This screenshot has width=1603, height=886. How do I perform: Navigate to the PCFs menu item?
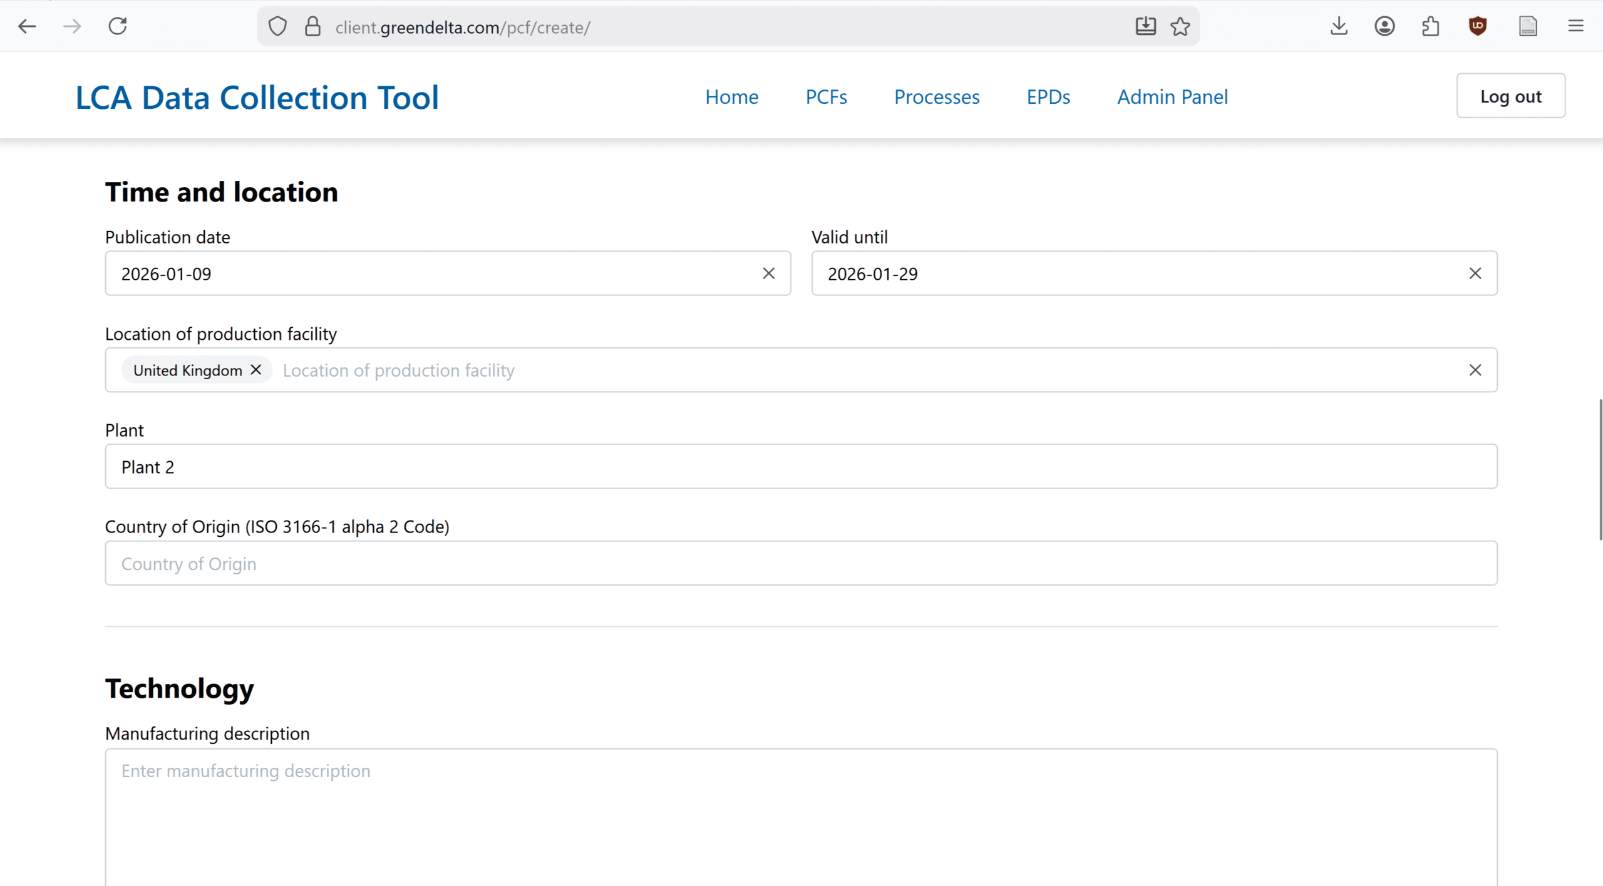[826, 97]
